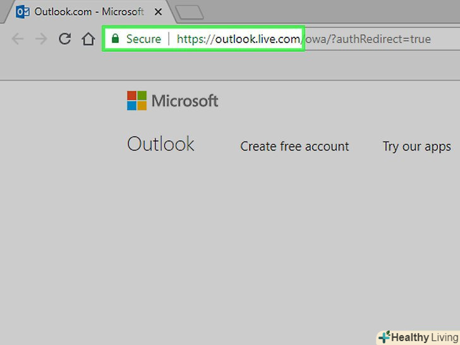Open Try our apps link
This screenshot has width=460, height=345.
[x=417, y=147]
